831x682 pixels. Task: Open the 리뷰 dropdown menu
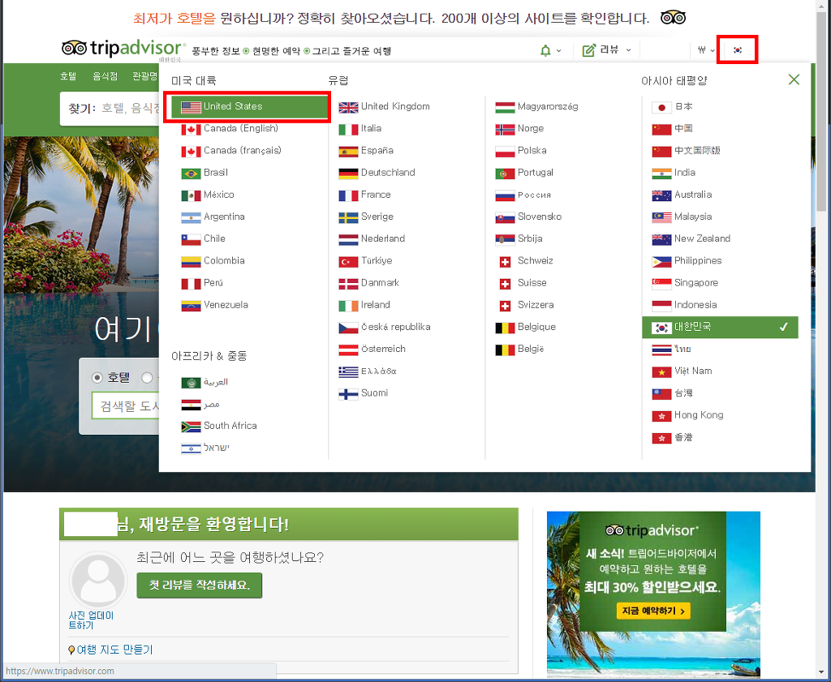[607, 50]
